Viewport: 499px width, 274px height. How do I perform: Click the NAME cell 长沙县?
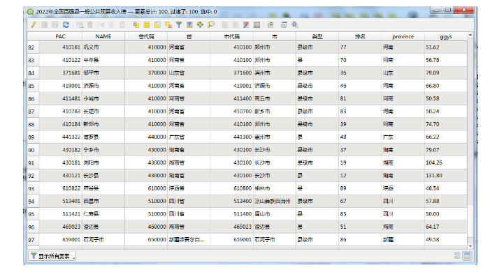[103, 175]
